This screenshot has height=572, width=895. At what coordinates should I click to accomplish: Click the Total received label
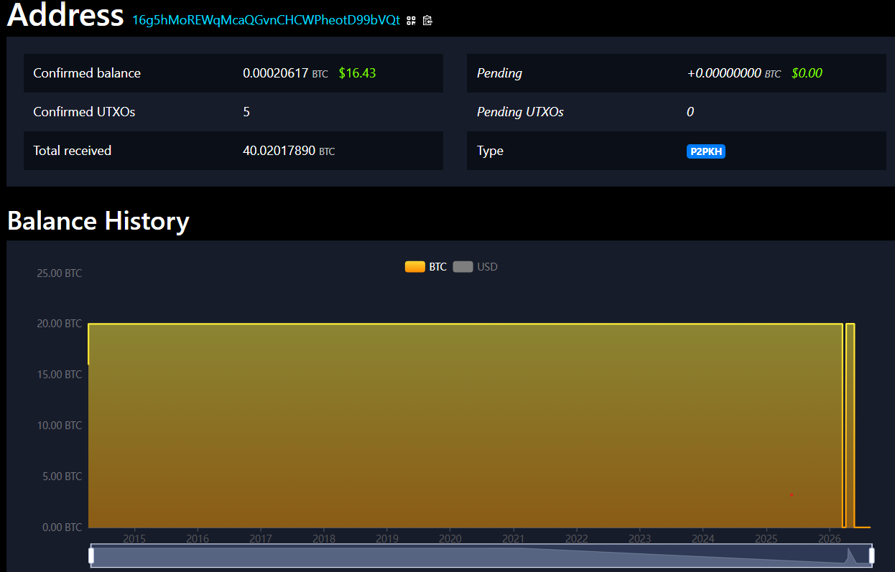(x=73, y=151)
